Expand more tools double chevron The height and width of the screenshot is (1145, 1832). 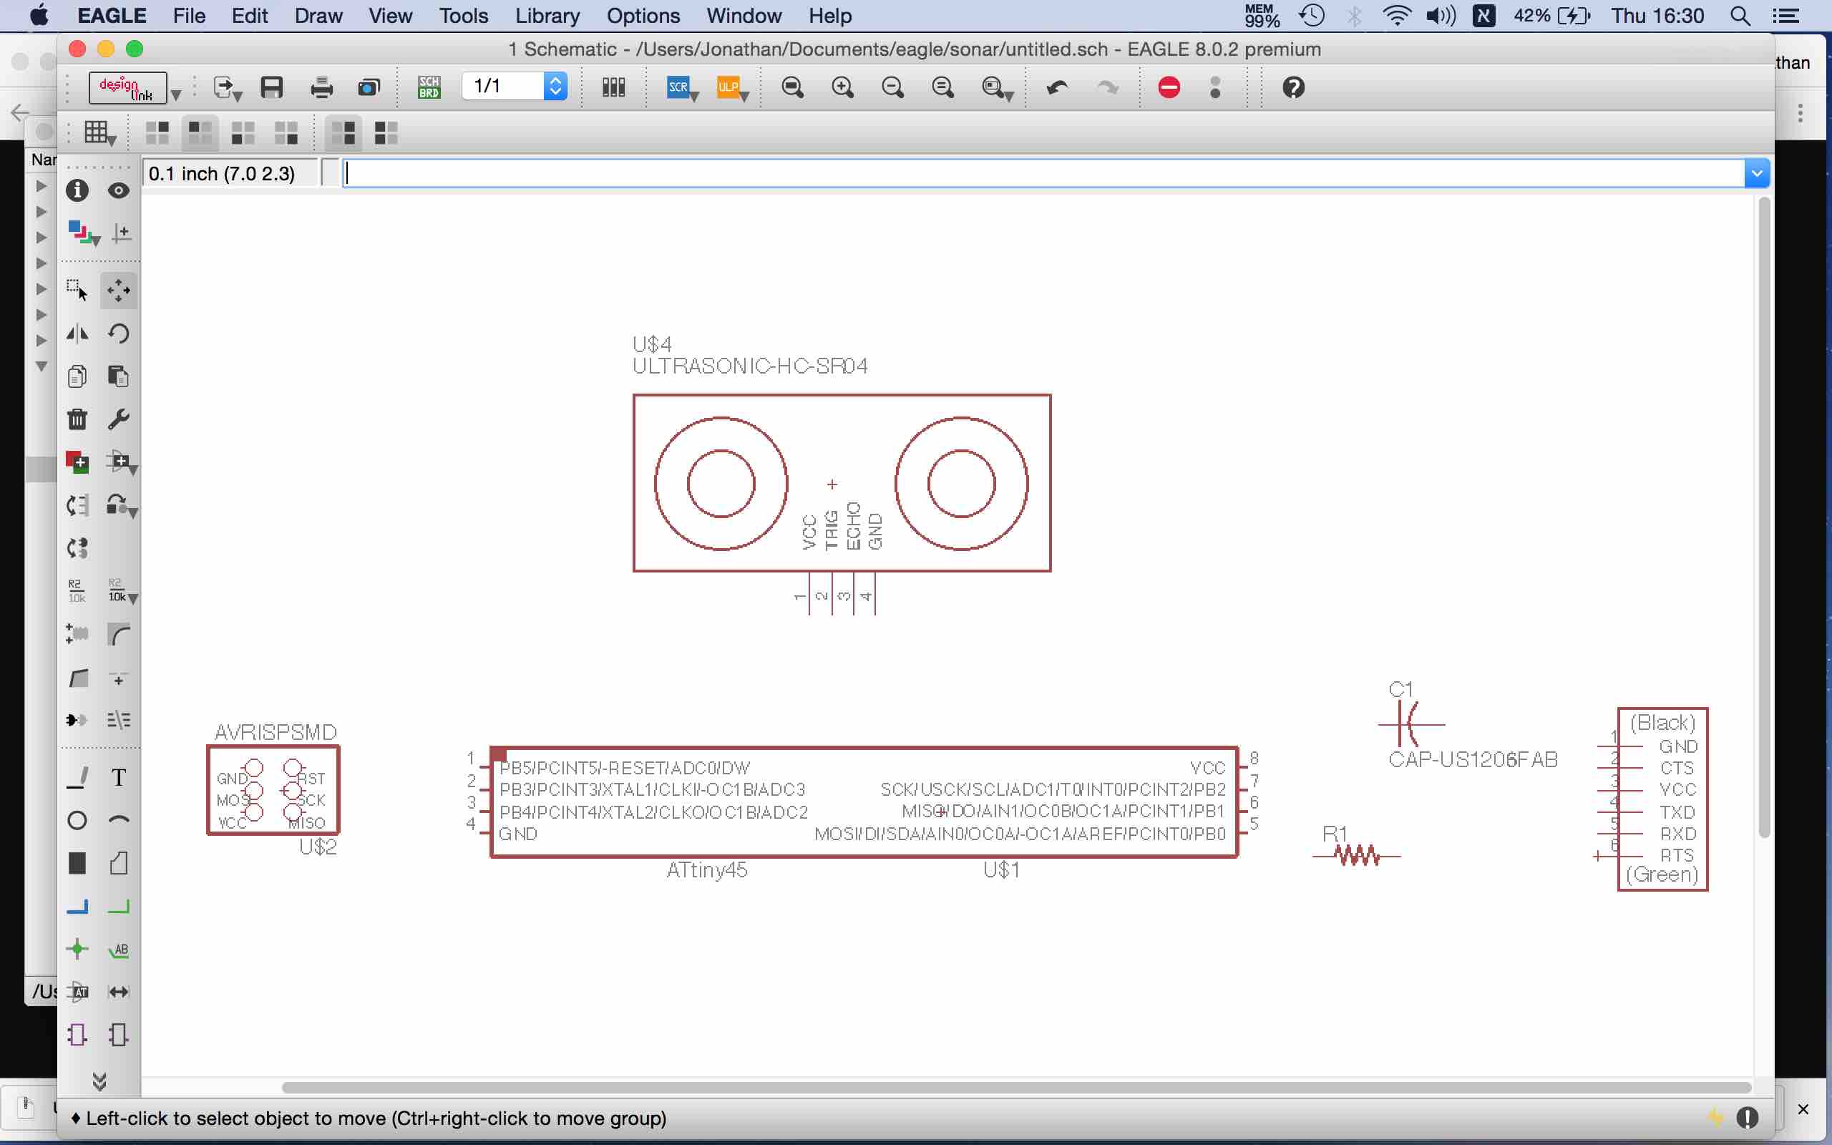pyautogui.click(x=99, y=1081)
